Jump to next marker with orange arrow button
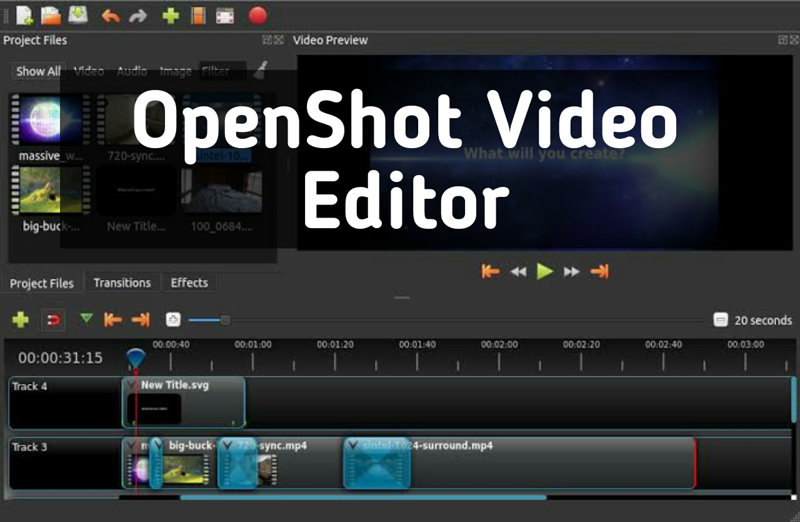This screenshot has height=522, width=800. tap(141, 319)
